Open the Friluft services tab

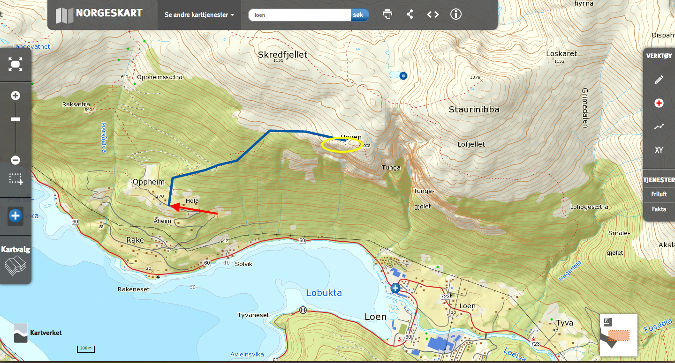coord(659,194)
